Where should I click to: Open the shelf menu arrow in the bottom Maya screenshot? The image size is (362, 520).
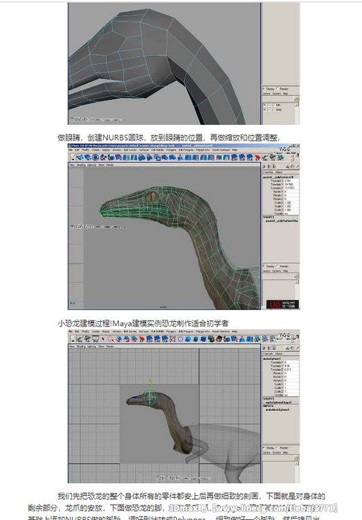[x=73, y=340]
